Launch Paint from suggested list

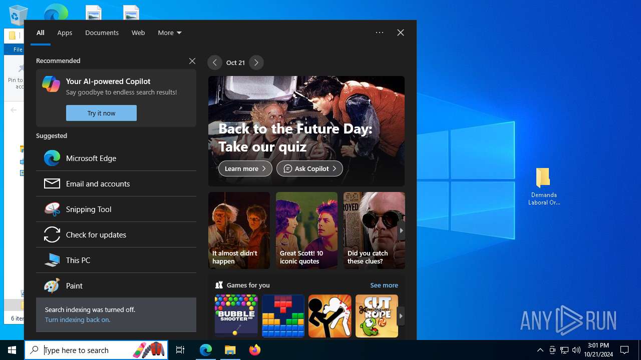[x=116, y=285]
